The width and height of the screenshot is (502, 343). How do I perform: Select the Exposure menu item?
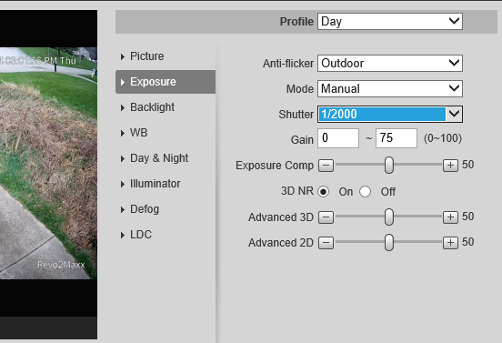point(166,82)
